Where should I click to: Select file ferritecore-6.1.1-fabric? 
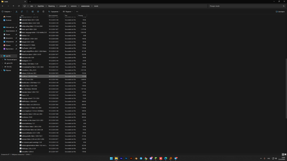pos(53,45)
